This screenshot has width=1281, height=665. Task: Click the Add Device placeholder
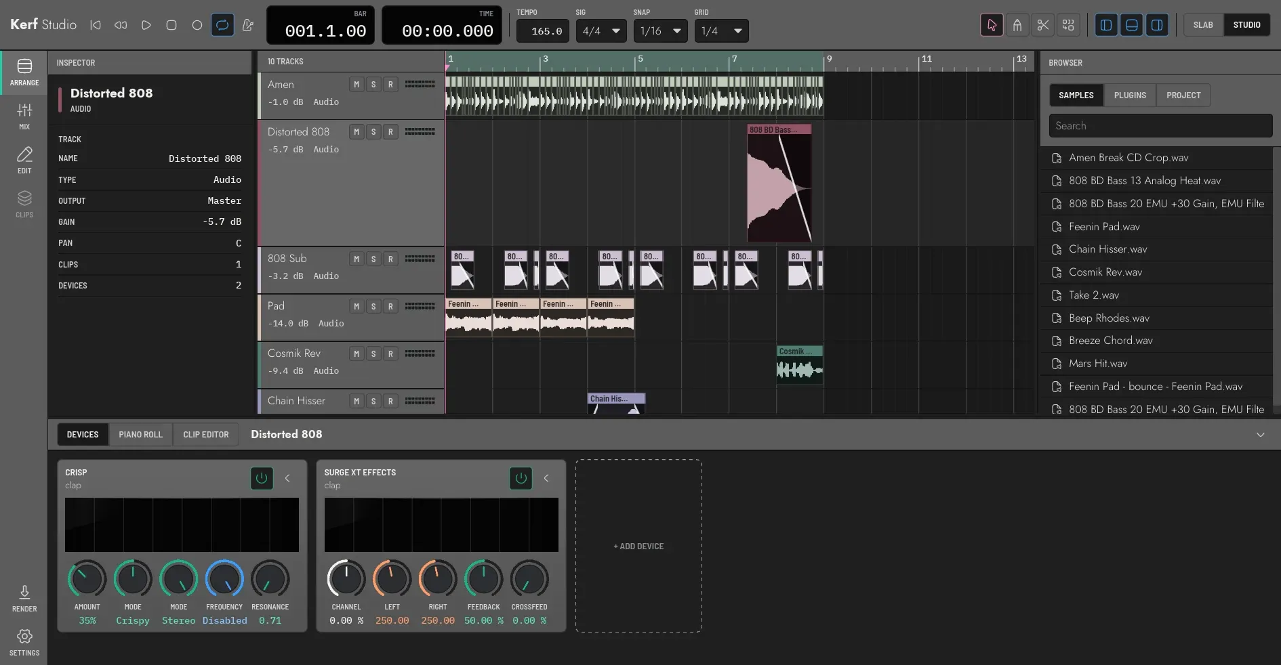pyautogui.click(x=638, y=546)
